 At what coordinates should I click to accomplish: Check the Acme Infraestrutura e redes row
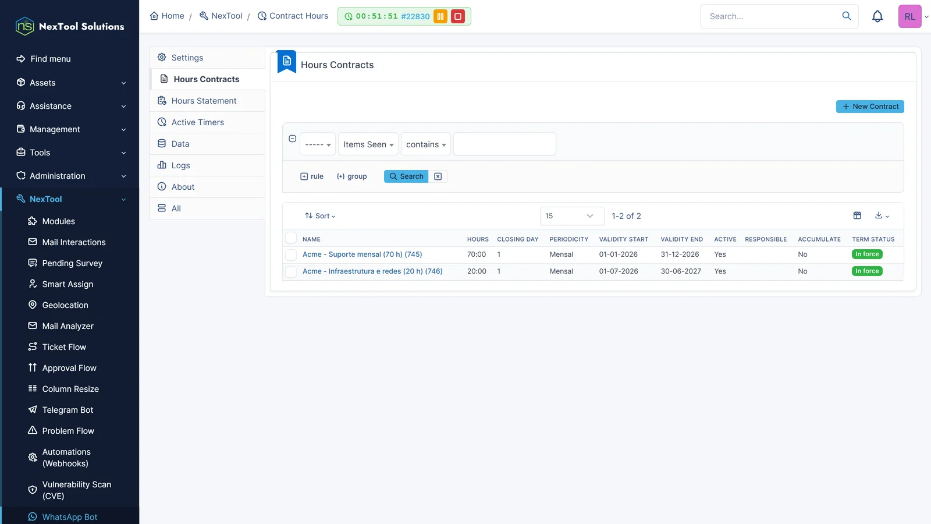291,271
